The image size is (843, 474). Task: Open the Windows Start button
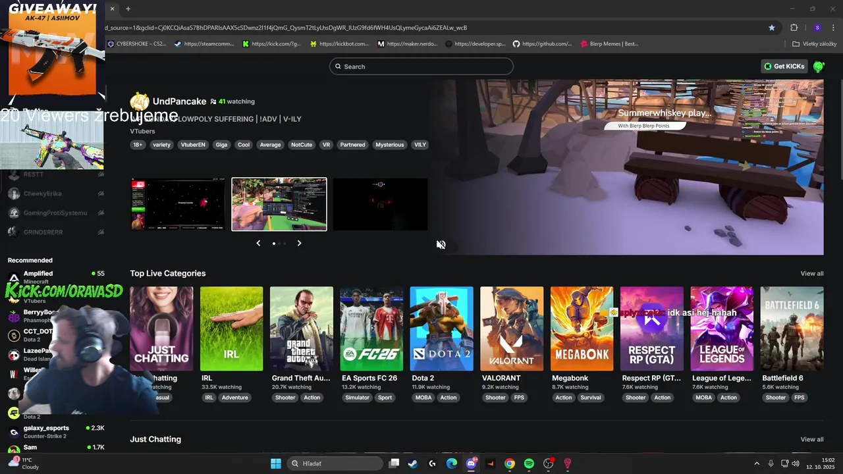276,463
